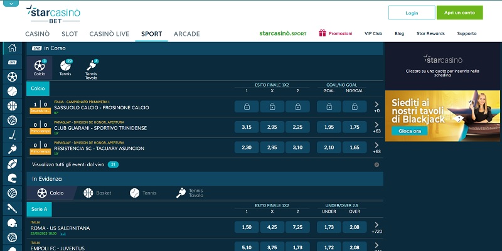Open Visualizza tutti gli eventi dal vivo
This screenshot has height=251, width=502.
click(69, 164)
